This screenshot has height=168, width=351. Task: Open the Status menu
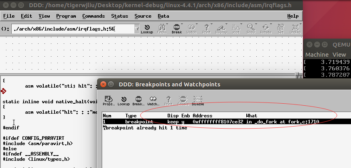pyautogui.click(x=120, y=16)
